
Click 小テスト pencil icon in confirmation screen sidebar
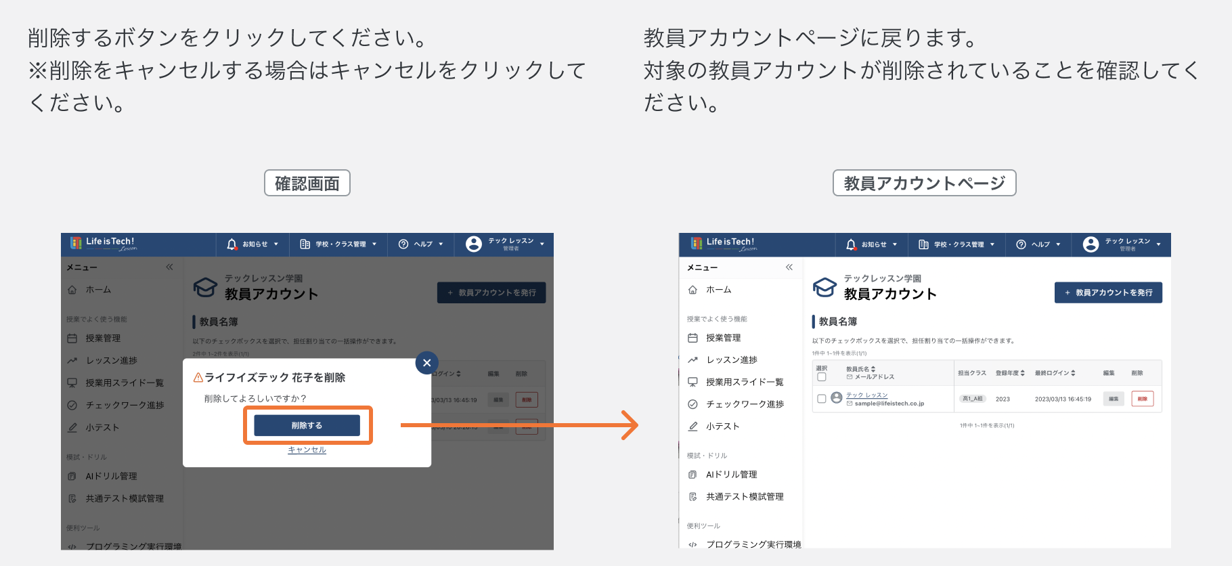[72, 427]
